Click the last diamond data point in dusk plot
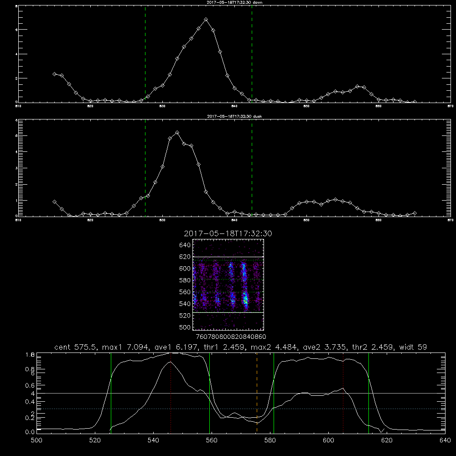The image size is (456, 456). click(415, 213)
